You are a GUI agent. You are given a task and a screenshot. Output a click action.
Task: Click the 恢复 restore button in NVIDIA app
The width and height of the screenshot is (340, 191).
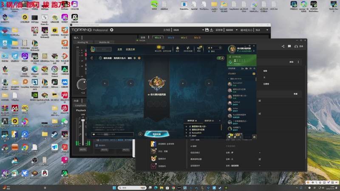pyautogui.click(x=295, y=94)
